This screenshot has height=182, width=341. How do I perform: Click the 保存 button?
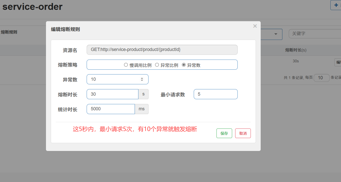tap(224, 133)
